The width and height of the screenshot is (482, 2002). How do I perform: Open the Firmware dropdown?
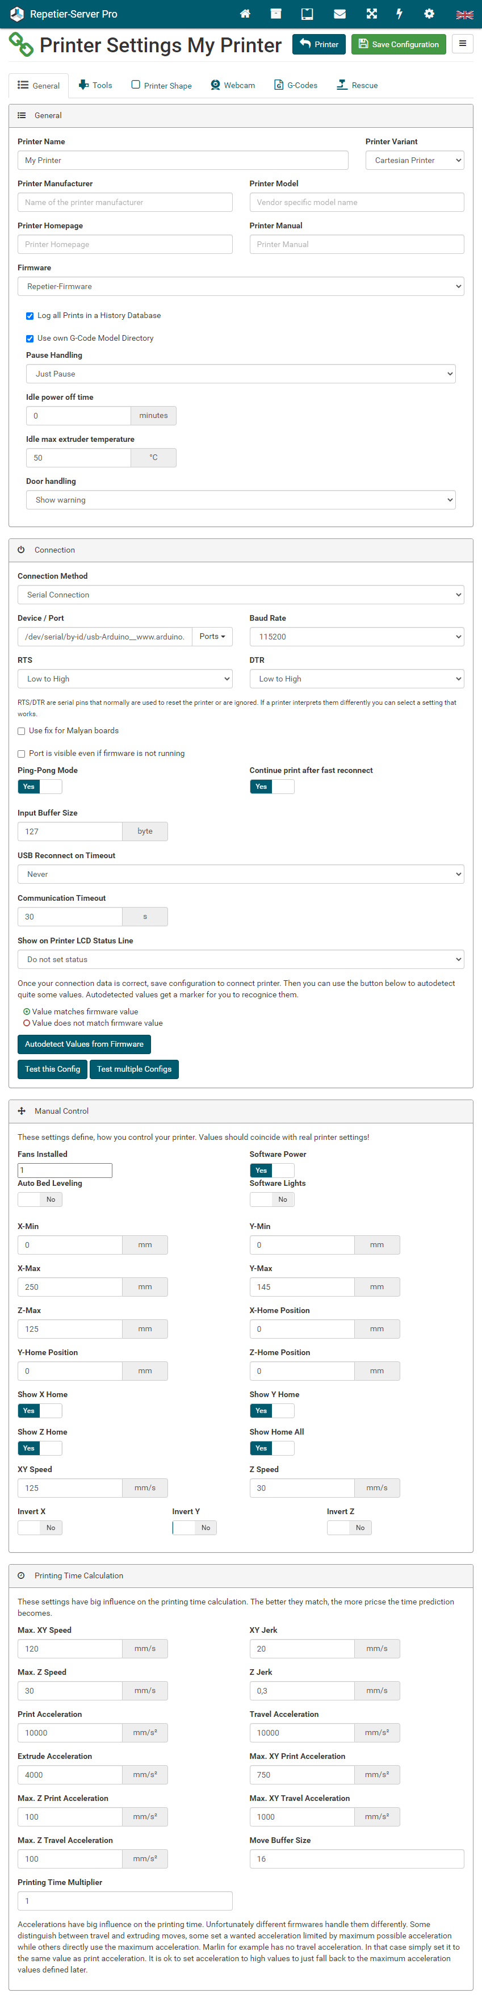click(240, 287)
